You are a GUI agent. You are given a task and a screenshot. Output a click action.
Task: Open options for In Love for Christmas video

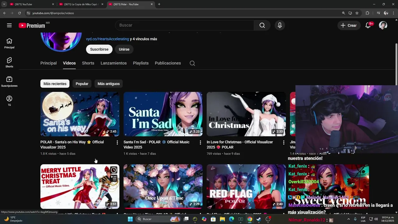tap(284, 142)
